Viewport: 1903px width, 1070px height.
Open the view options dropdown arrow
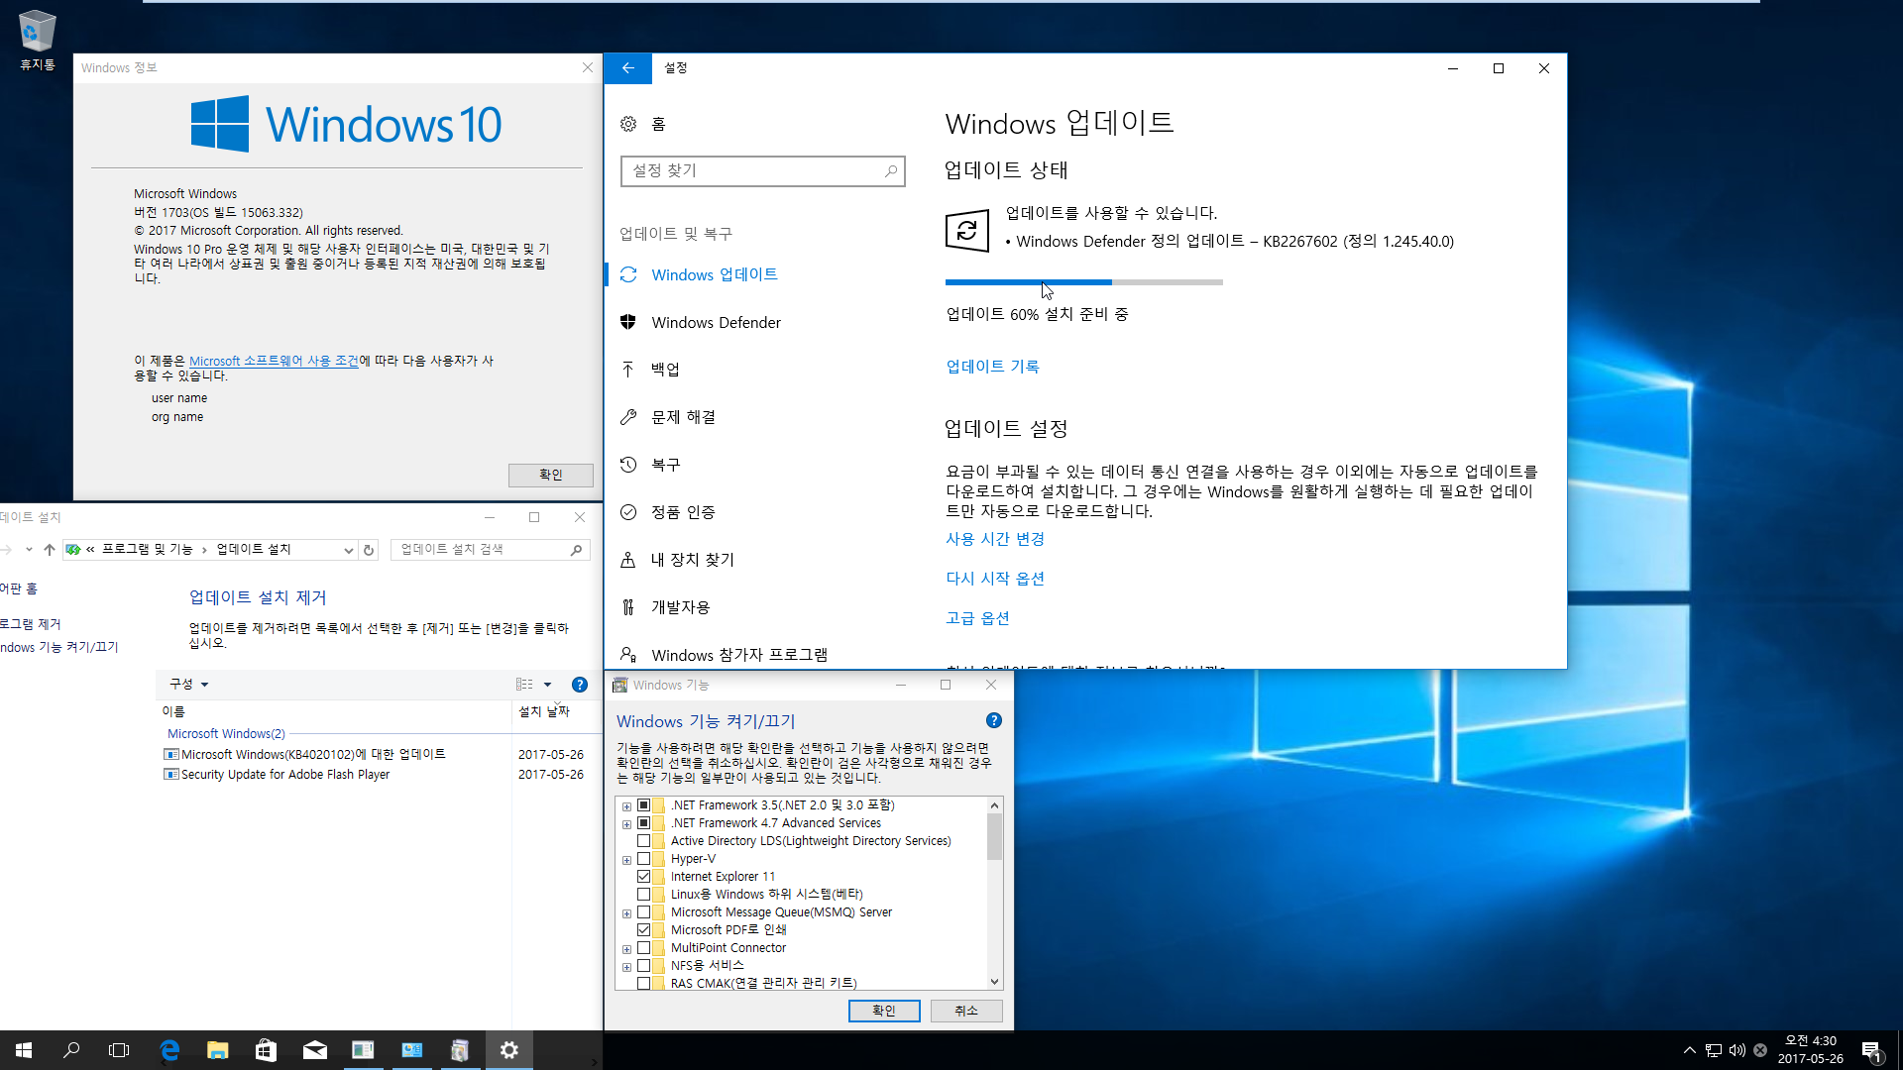click(x=547, y=685)
